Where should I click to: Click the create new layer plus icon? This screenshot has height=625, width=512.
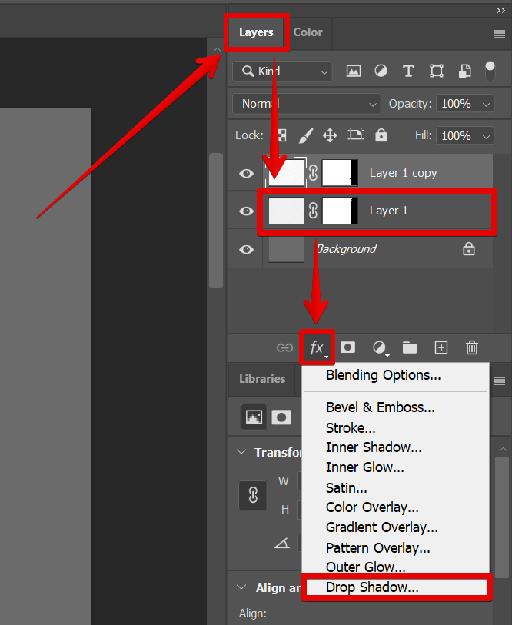point(441,347)
